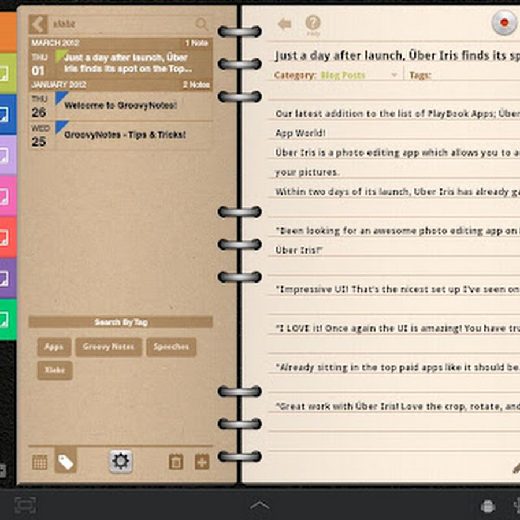Viewport: 520px width, 520px height.
Task: Select the tag view icon
Action: click(66, 460)
